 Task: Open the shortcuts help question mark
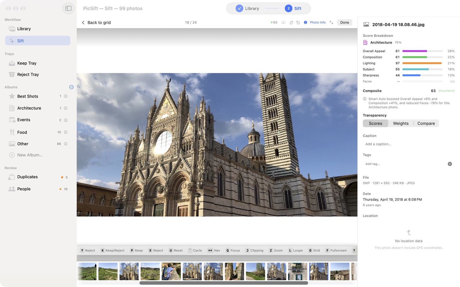[354, 251]
